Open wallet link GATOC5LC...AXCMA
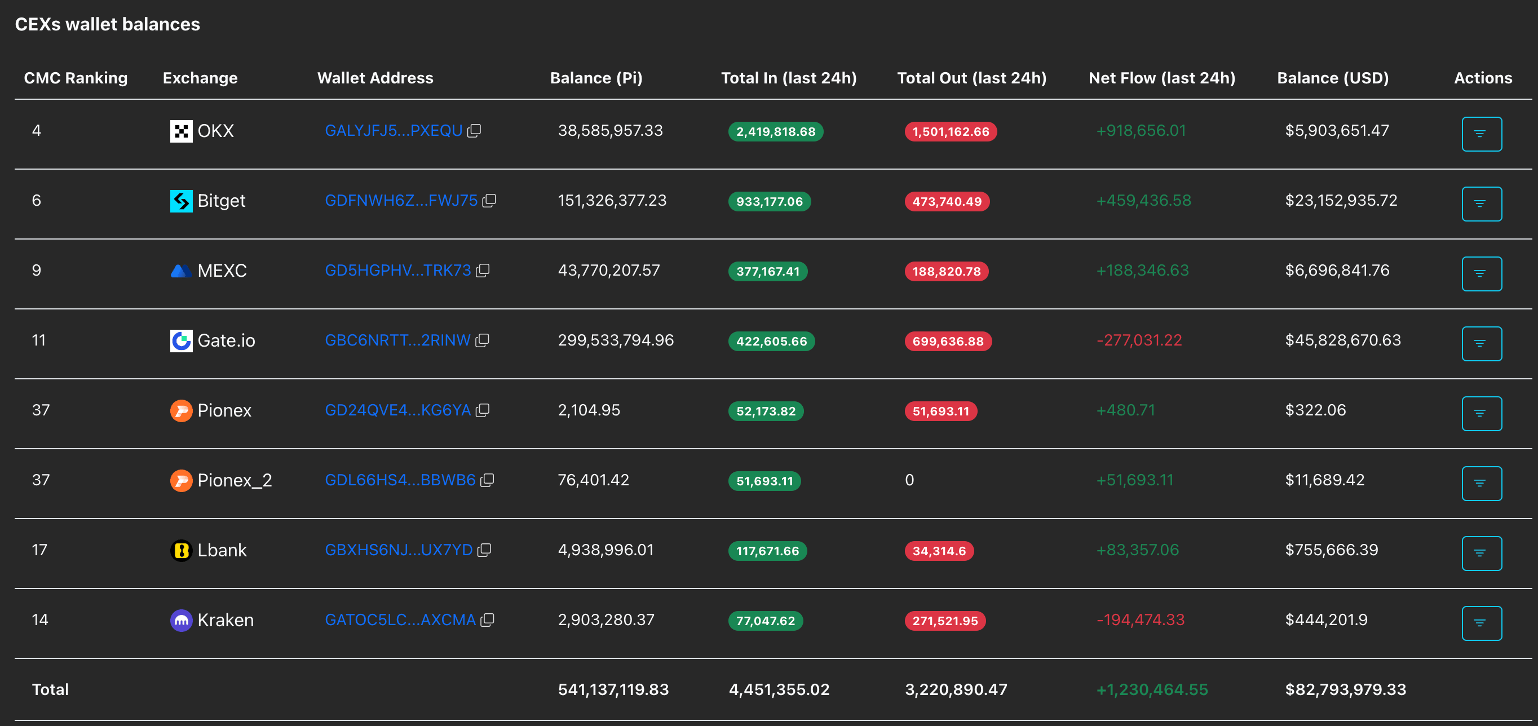Viewport: 1538px width, 726px height. pyautogui.click(x=400, y=619)
